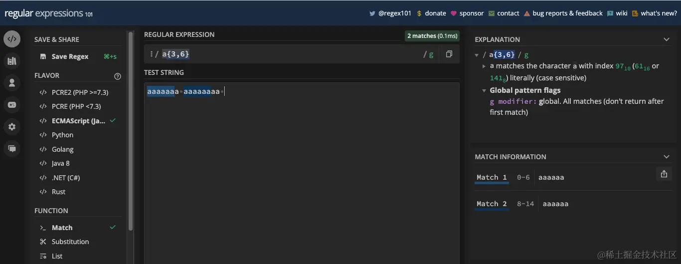Click the wiki icon in header
This screenshot has height=264, width=681.
click(x=610, y=13)
